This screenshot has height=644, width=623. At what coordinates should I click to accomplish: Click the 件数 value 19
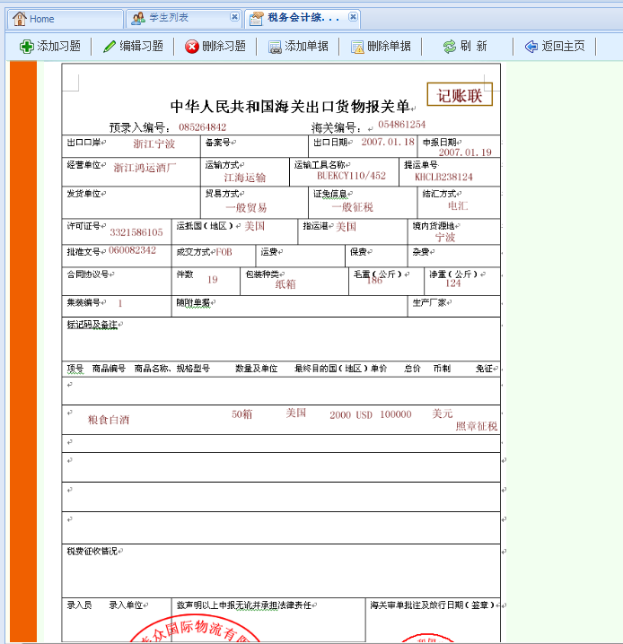click(213, 280)
